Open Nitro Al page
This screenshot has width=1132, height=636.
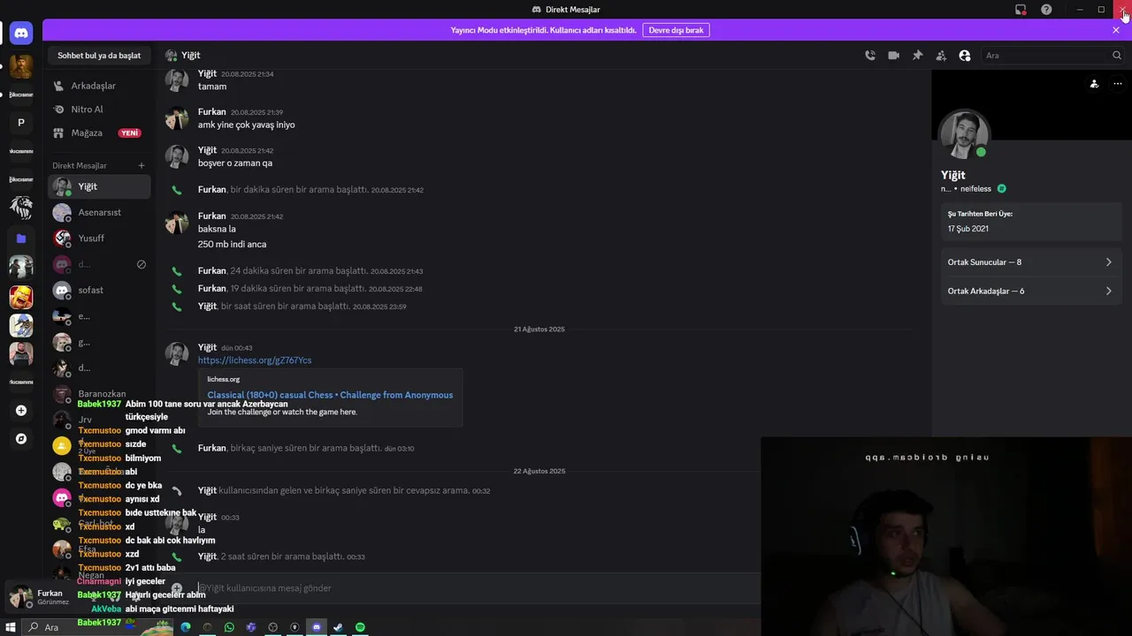tap(99, 110)
